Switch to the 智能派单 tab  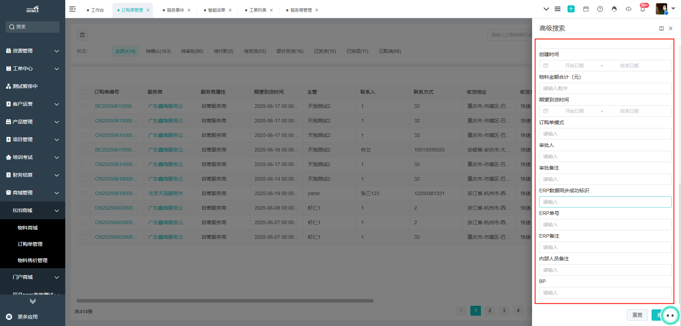[216, 10]
